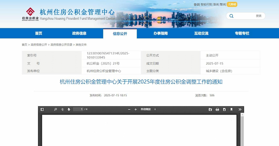Viewport: 279px width, 146px height.
Task: Zoom out the PDF document
Action: (129, 109)
